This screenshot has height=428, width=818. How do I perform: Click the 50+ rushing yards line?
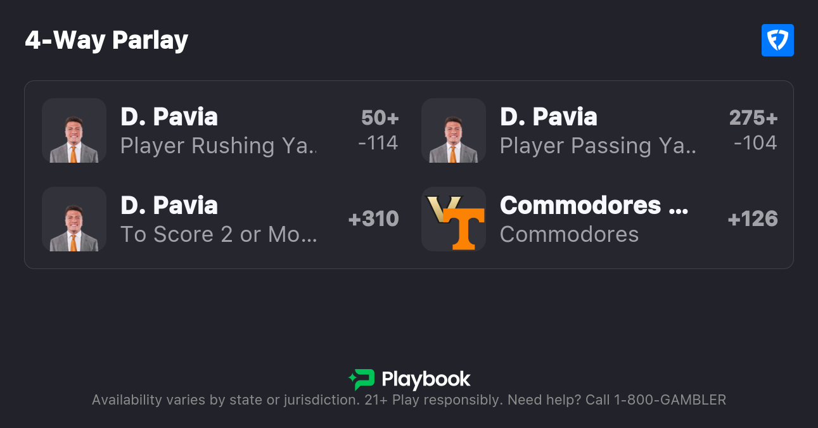point(380,118)
